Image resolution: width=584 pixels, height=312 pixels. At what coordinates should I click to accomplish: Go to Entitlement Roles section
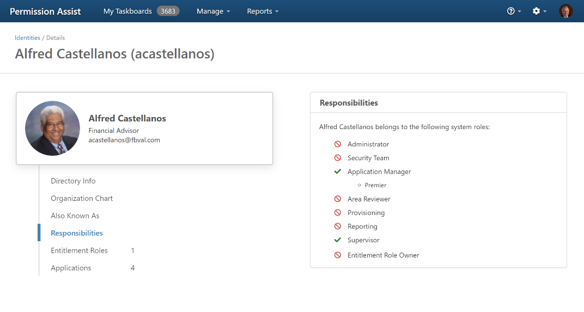(x=80, y=250)
